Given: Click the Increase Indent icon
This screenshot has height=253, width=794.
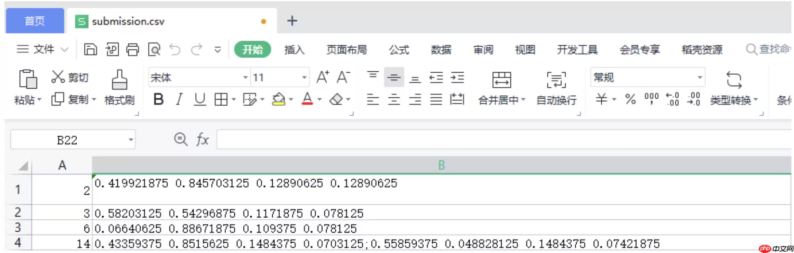Looking at the screenshot, I should [457, 77].
